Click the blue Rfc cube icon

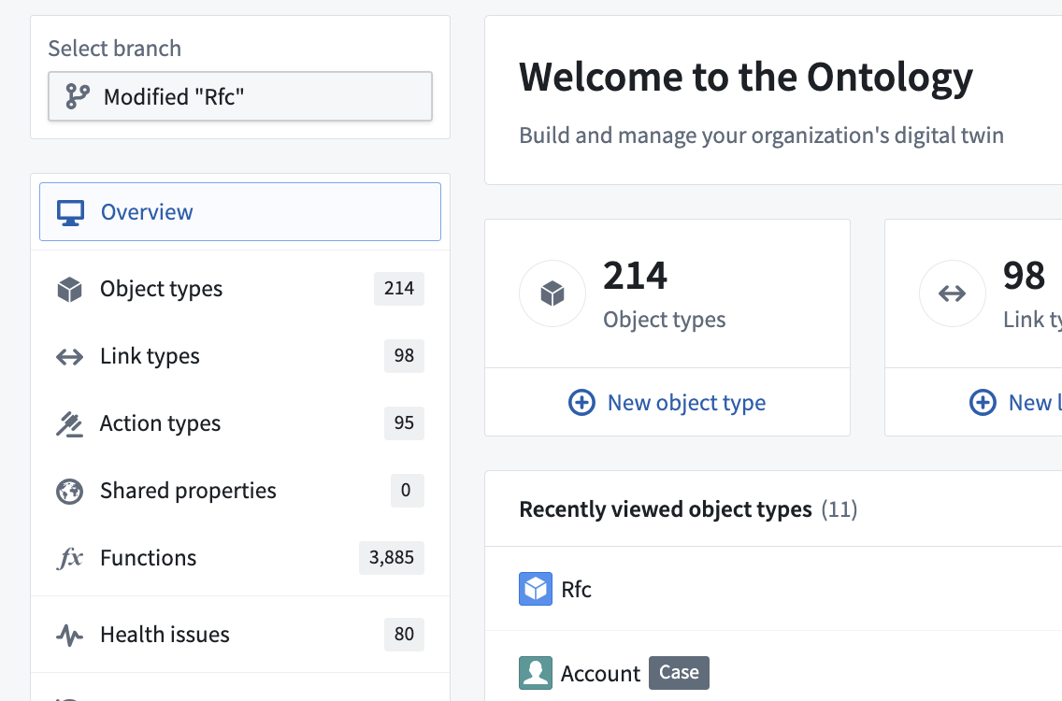coord(536,589)
